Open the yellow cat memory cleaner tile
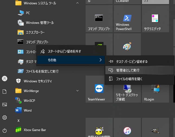This screenshot has width=175, height=137. pos(99,128)
